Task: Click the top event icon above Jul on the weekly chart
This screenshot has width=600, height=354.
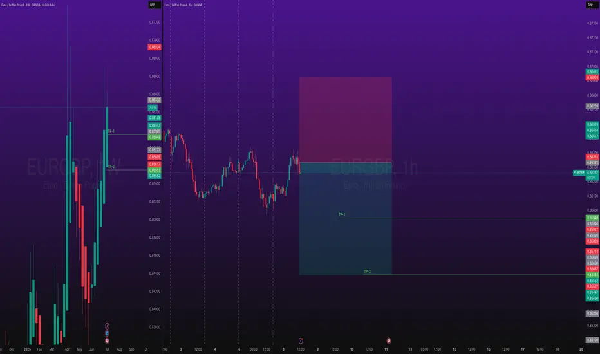Action: [x=107, y=326]
